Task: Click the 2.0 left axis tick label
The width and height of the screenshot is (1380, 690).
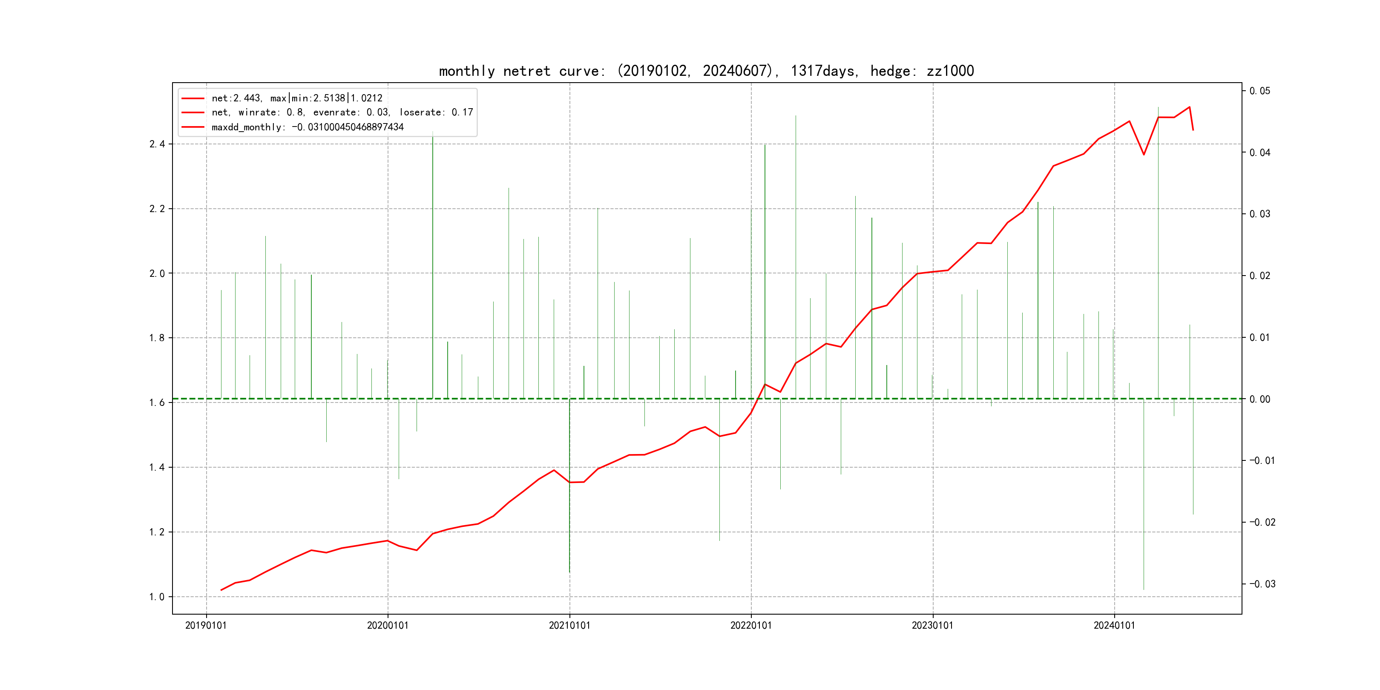Action: click(x=157, y=274)
